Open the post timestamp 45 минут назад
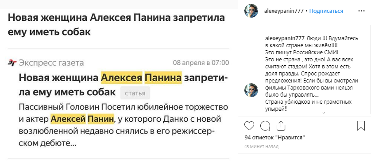The image size is (371, 161). pyautogui.click(x=261, y=146)
